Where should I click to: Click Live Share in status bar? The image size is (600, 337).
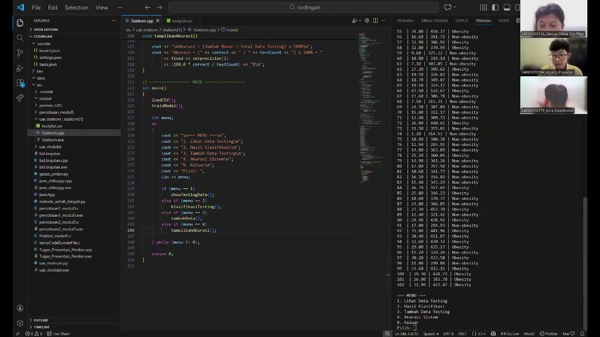click(x=58, y=334)
